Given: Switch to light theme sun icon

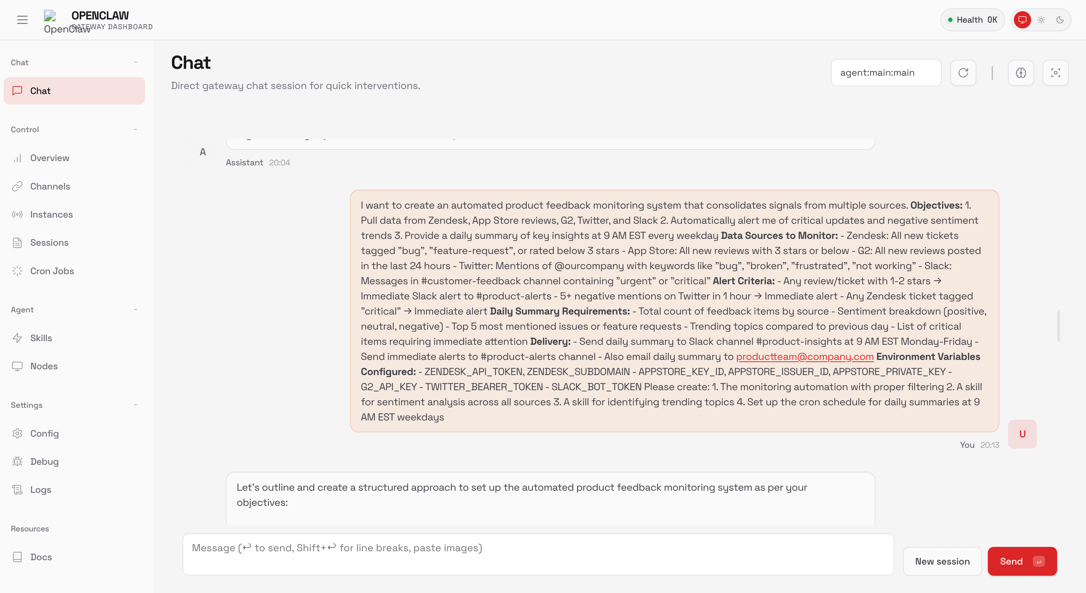Looking at the screenshot, I should pos(1041,20).
